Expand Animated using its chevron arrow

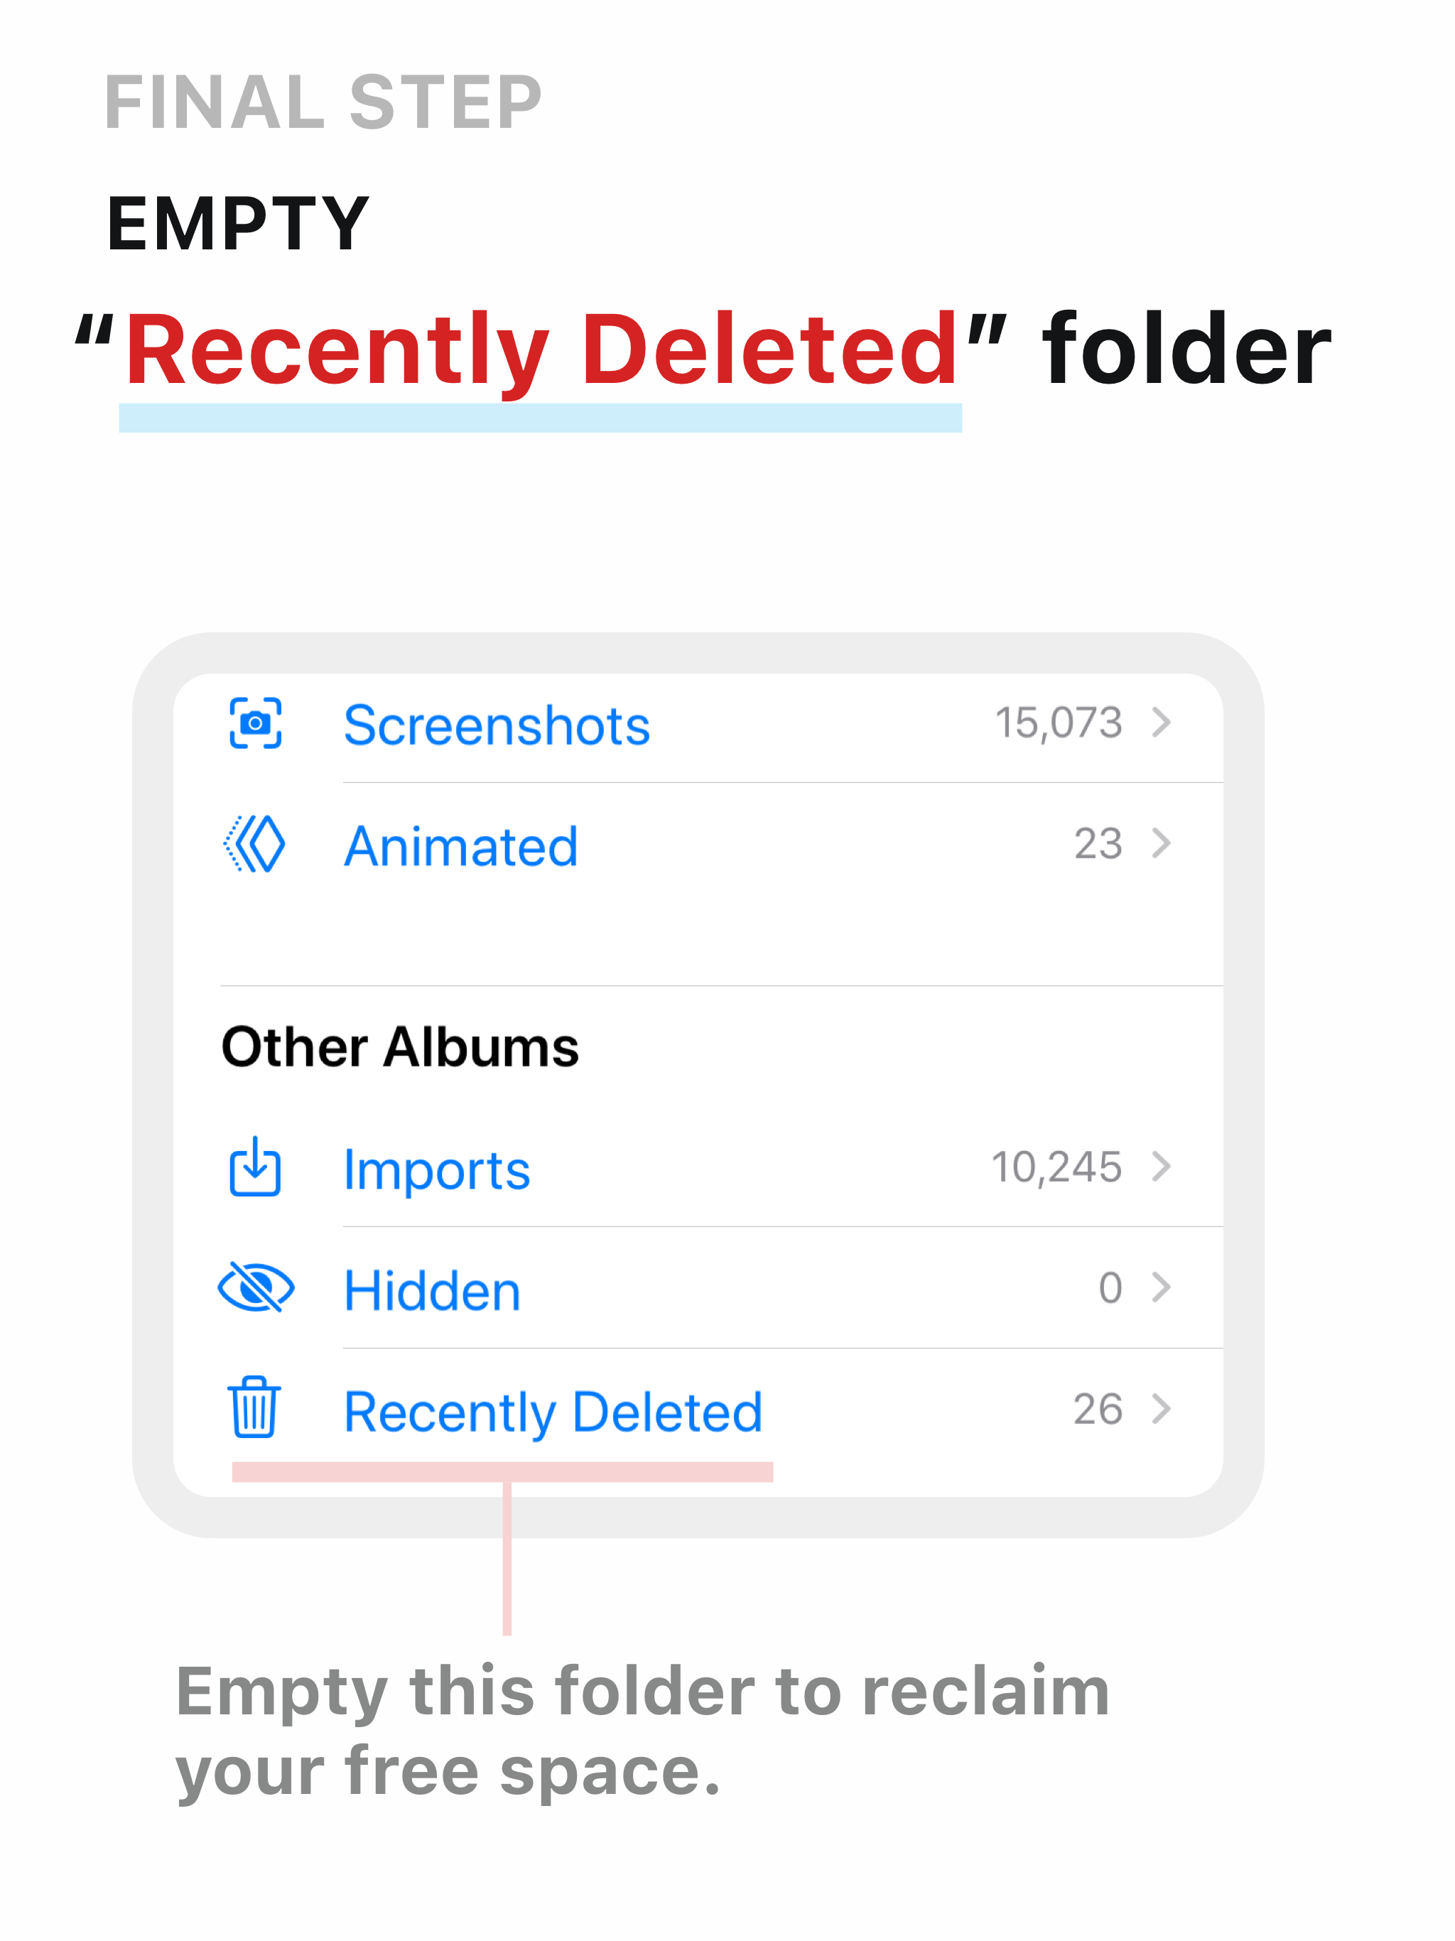(x=1162, y=843)
